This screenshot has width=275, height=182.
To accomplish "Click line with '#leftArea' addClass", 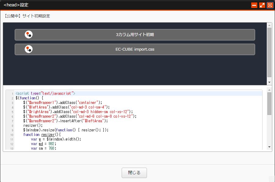I will [66, 107].
